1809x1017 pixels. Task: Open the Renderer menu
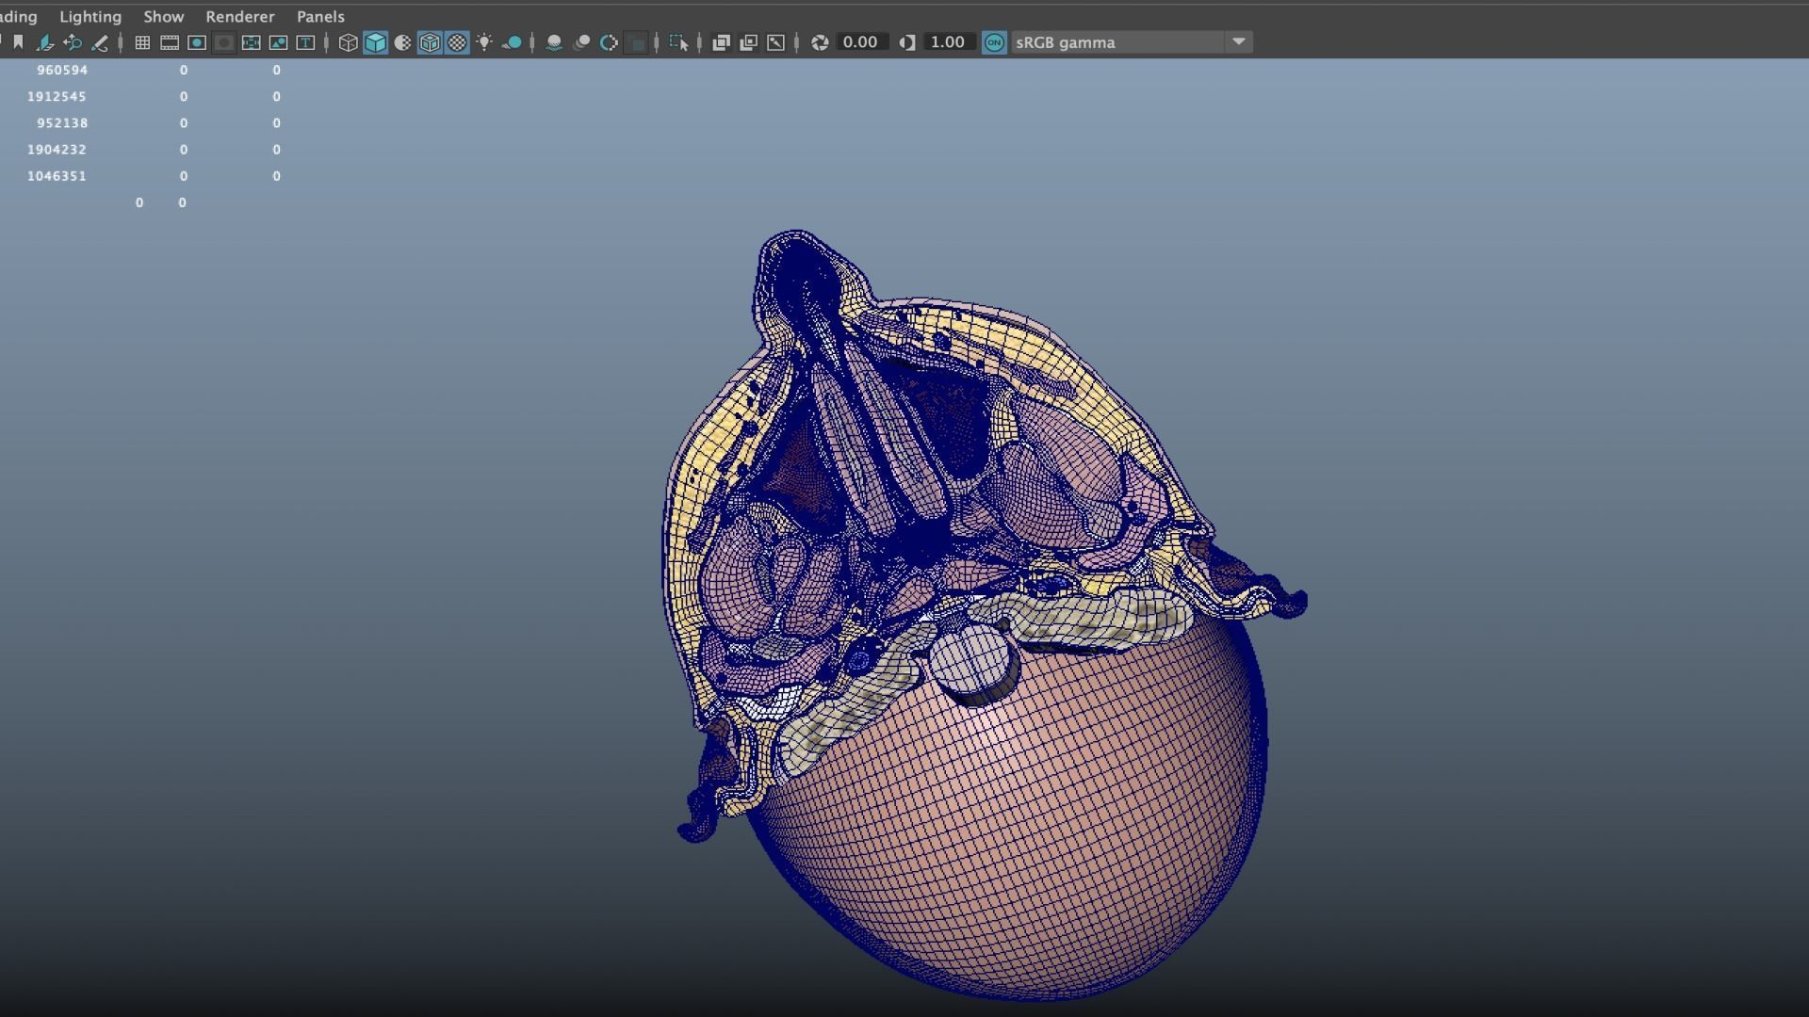click(240, 16)
